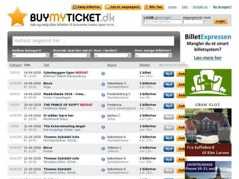The width and height of the screenshot is (239, 179).
Task: Click Køb for The Exterminating Angel
Action: [181, 127]
